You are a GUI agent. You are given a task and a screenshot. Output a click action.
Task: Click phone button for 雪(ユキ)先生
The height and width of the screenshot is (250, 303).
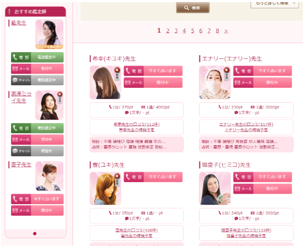[153, 177]
